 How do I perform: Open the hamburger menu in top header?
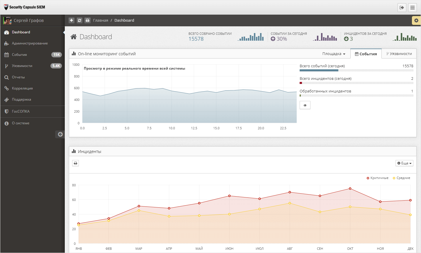[x=412, y=8]
